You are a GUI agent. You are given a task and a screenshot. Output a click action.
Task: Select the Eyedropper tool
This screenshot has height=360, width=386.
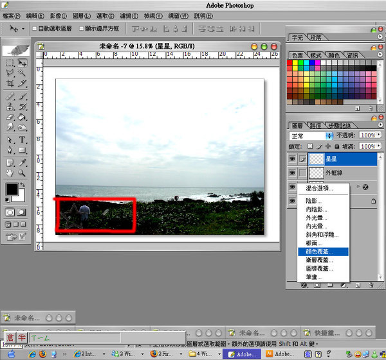(x=22, y=162)
